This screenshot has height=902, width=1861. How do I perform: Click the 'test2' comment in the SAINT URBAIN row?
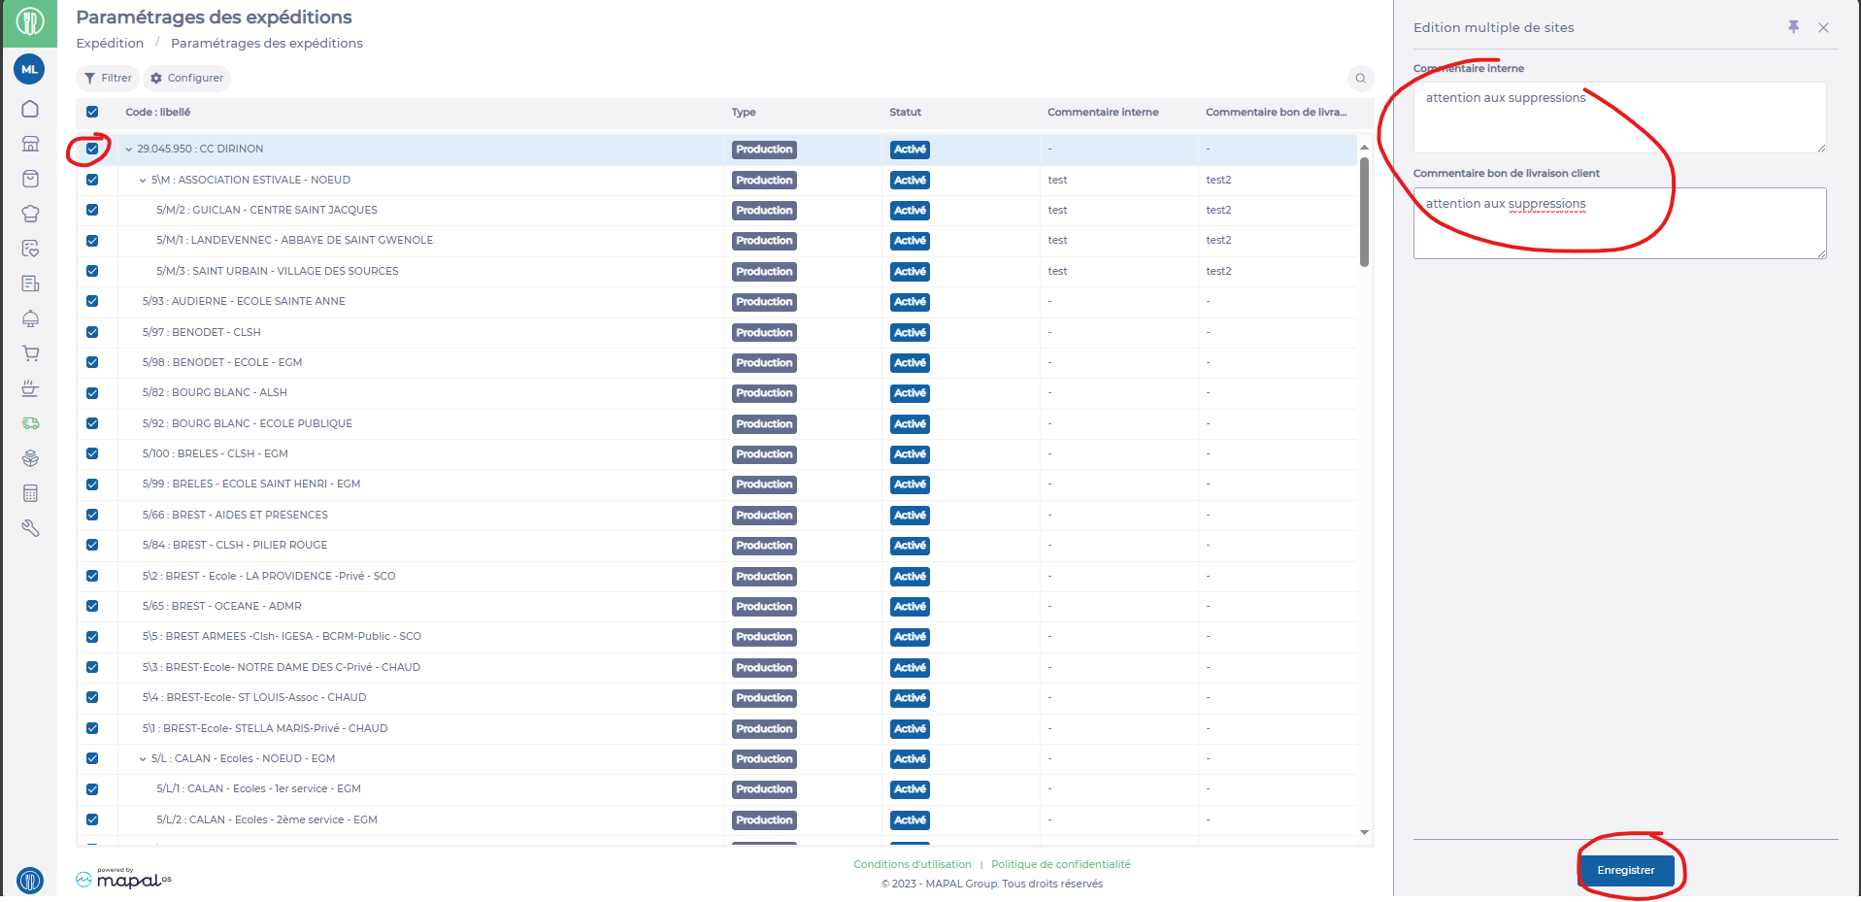pyautogui.click(x=1218, y=271)
